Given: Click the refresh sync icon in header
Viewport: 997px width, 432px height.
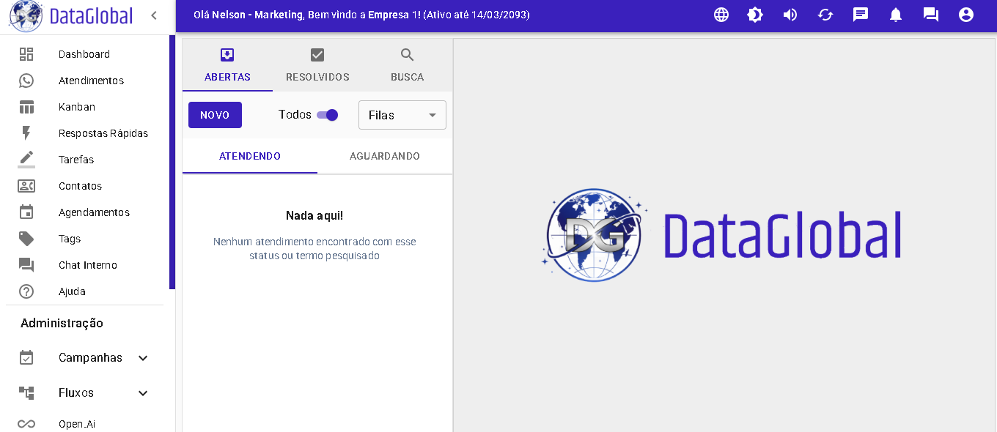Looking at the screenshot, I should coord(825,15).
